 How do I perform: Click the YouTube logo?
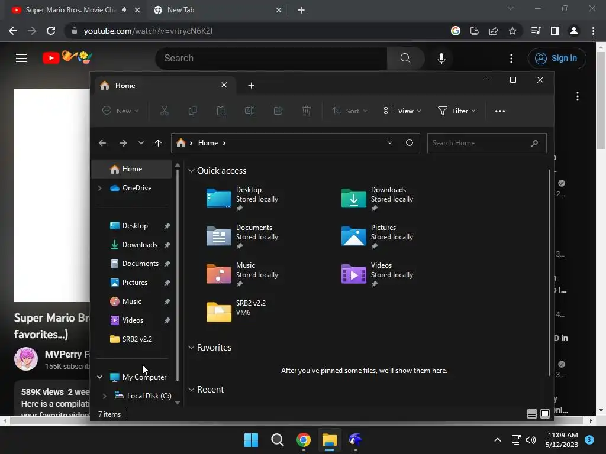pos(67,58)
